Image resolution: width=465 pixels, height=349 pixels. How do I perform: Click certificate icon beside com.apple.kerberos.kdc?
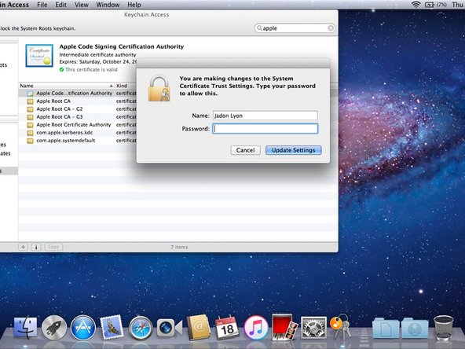click(x=30, y=133)
